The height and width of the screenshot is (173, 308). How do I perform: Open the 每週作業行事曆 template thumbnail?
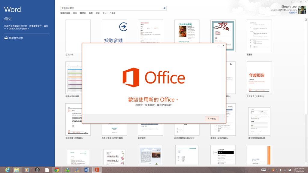click(x=74, y=78)
